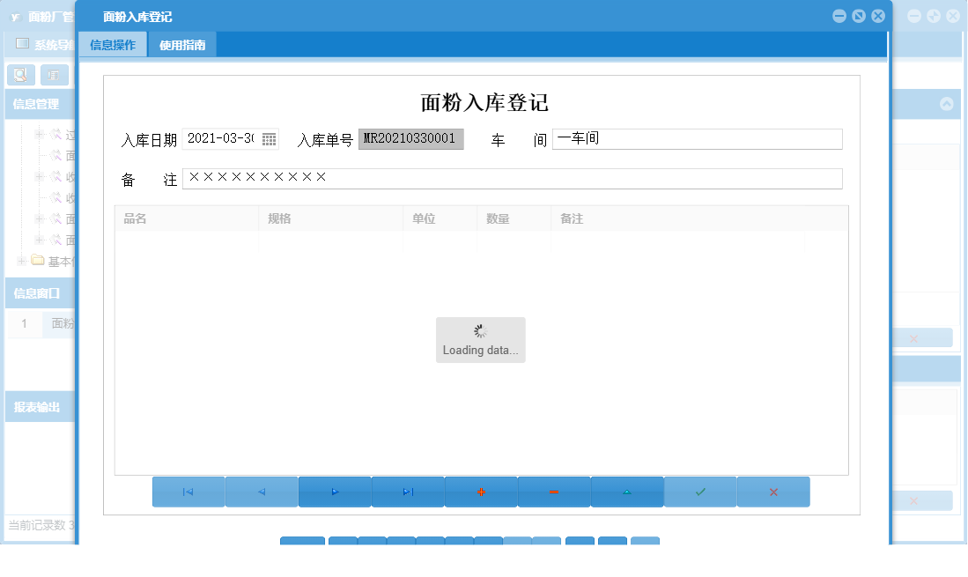Go to the last record navigation icon
This screenshot has height=577, width=968.
[408, 492]
